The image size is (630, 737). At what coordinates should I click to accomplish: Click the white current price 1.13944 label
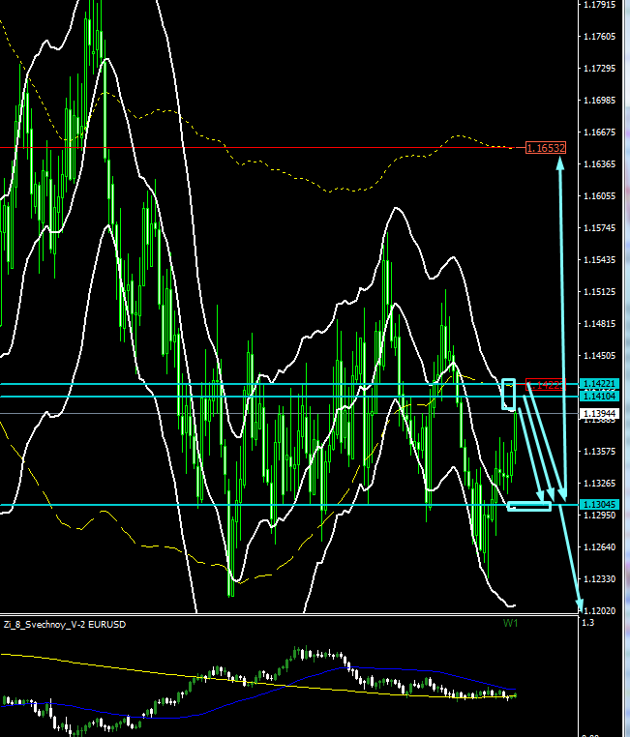coord(600,414)
